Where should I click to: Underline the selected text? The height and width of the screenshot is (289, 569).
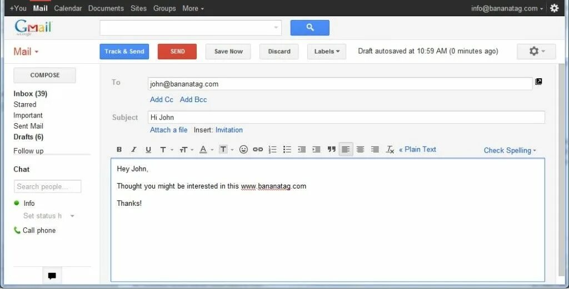(x=148, y=149)
